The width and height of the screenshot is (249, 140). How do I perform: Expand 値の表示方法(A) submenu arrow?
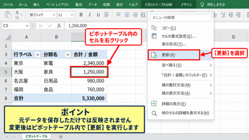click(210, 93)
